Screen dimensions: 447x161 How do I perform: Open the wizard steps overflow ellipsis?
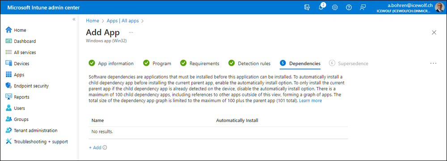tap(433, 63)
